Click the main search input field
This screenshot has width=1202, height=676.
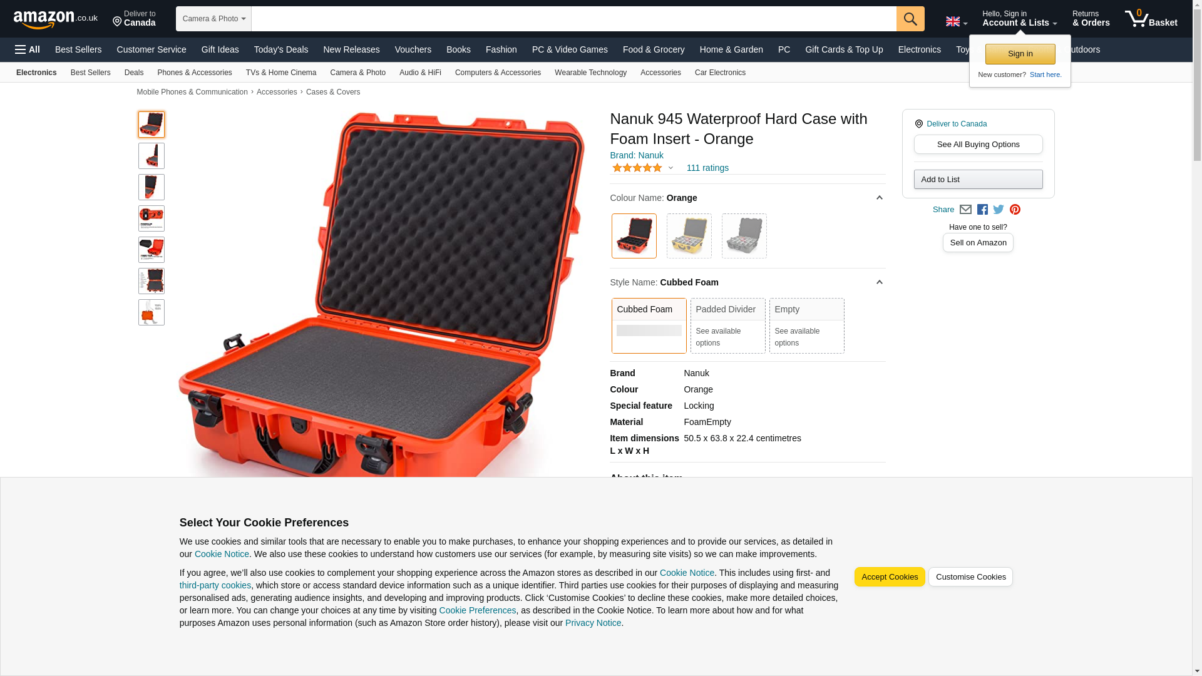tap(573, 19)
